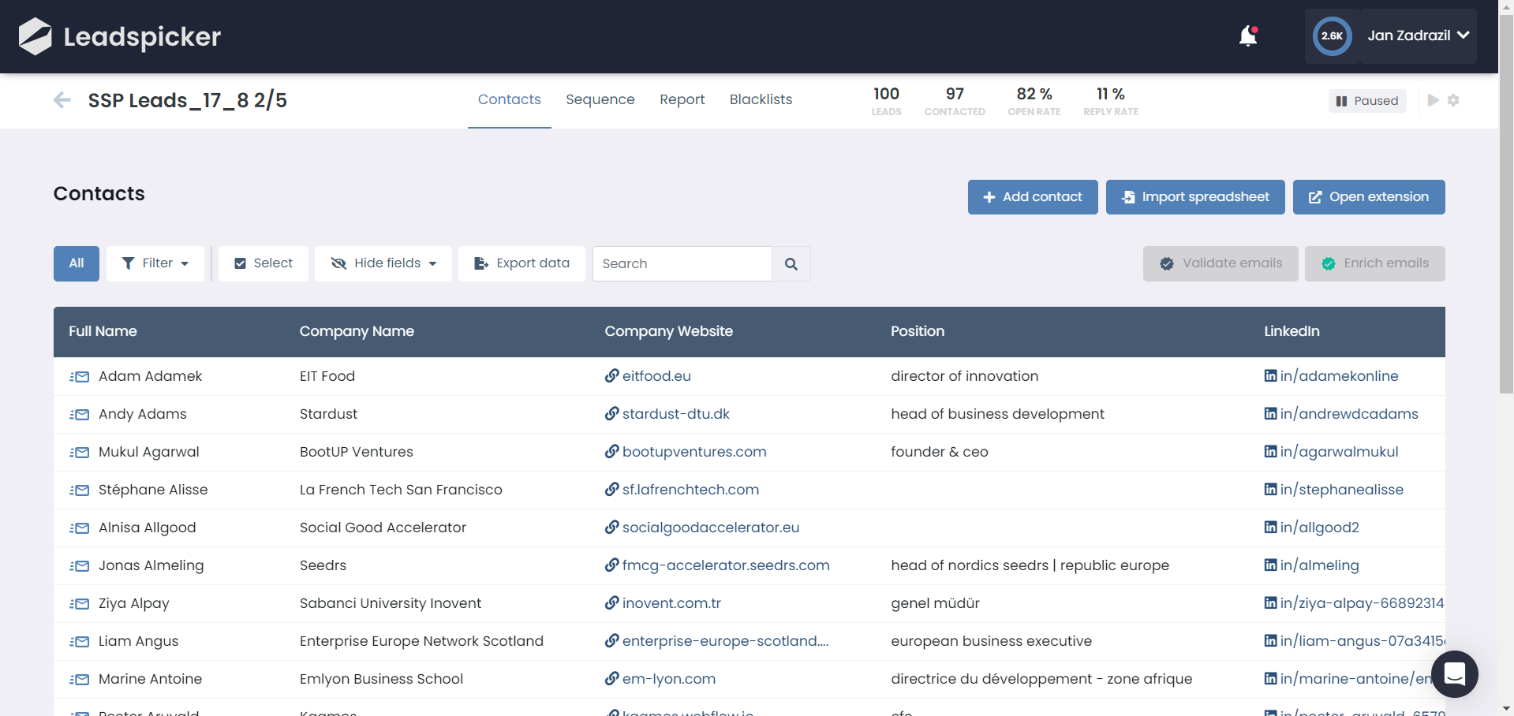Click the LinkedIn icon for in/andrewdcadams
1514x716 pixels.
(1269, 414)
